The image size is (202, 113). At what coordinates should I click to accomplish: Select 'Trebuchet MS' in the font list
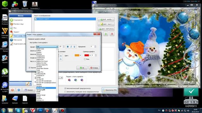click(x=41, y=74)
